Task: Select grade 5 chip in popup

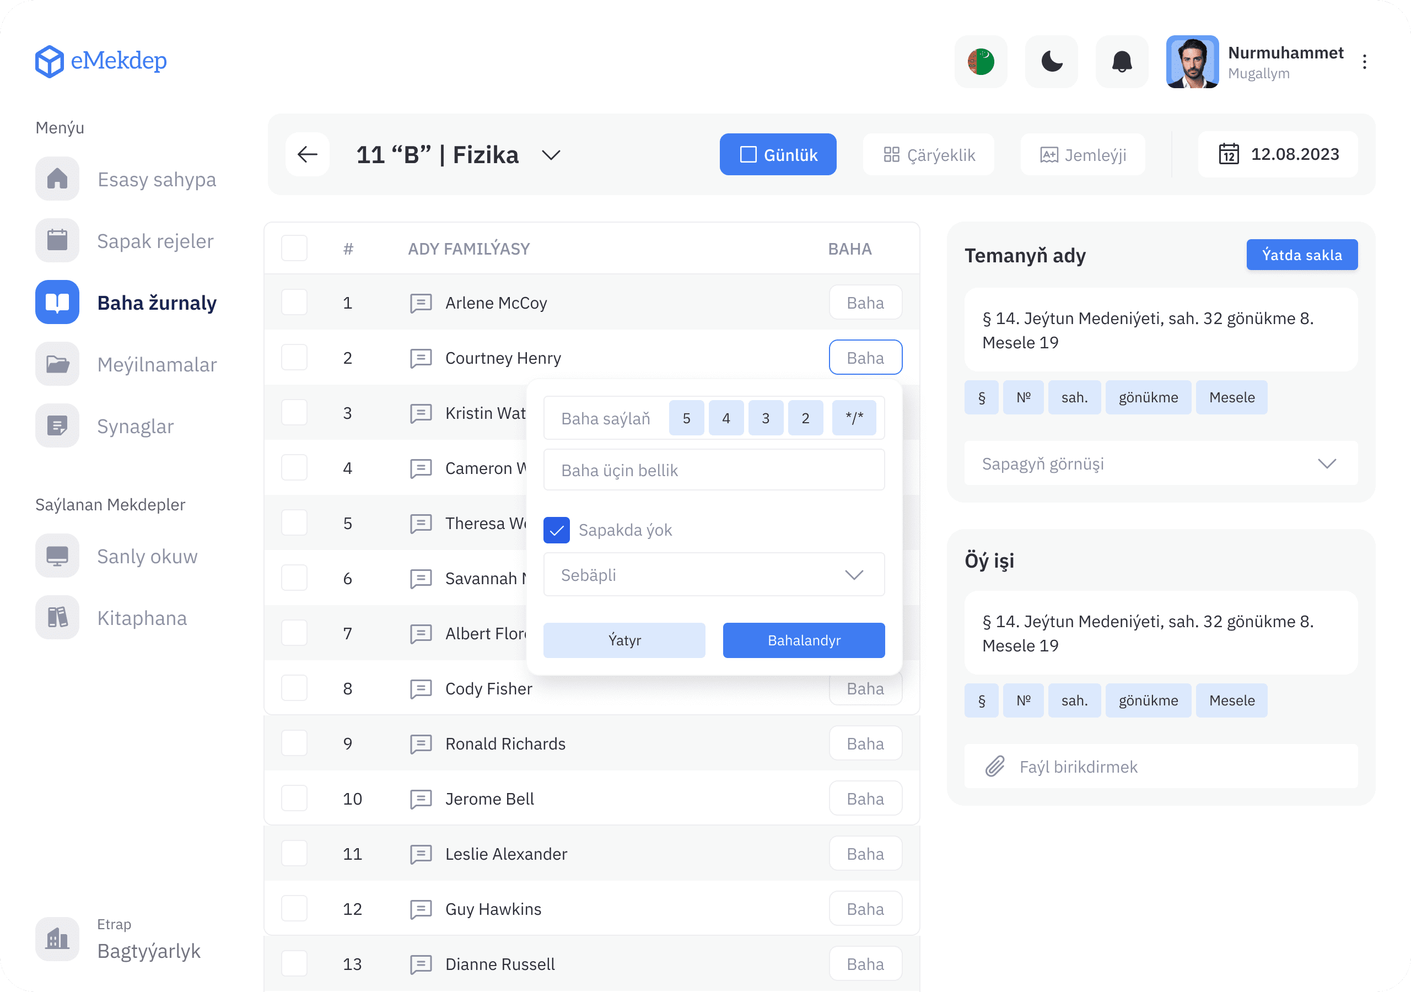Action: (686, 418)
